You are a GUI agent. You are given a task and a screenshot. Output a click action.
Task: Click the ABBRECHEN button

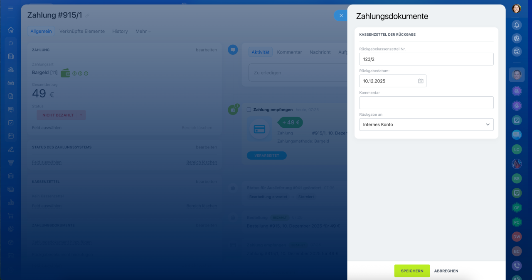click(x=446, y=271)
